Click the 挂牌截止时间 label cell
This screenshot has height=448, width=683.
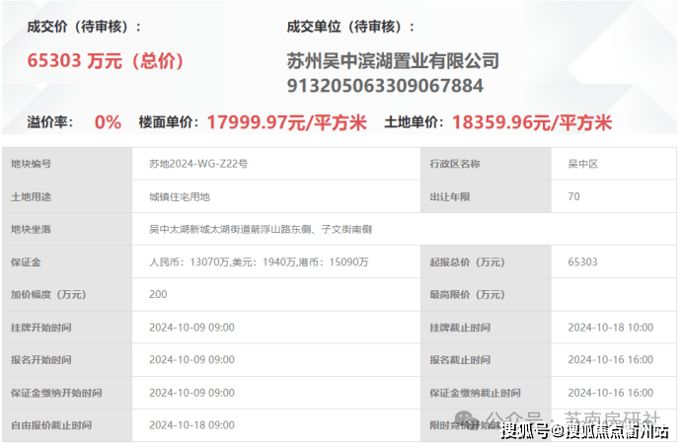pyautogui.click(x=486, y=328)
